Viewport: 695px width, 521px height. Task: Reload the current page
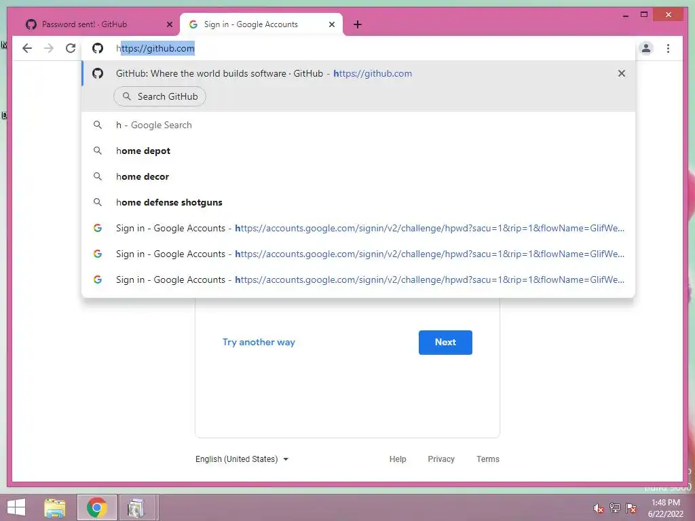tap(71, 48)
